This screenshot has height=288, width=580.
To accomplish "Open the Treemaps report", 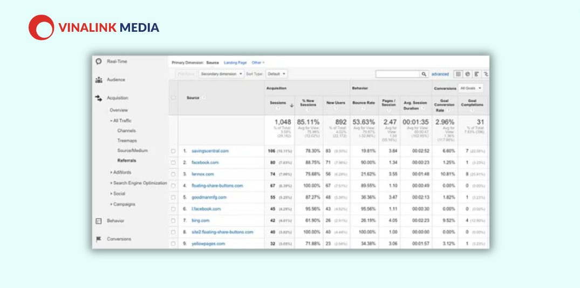I will click(127, 141).
